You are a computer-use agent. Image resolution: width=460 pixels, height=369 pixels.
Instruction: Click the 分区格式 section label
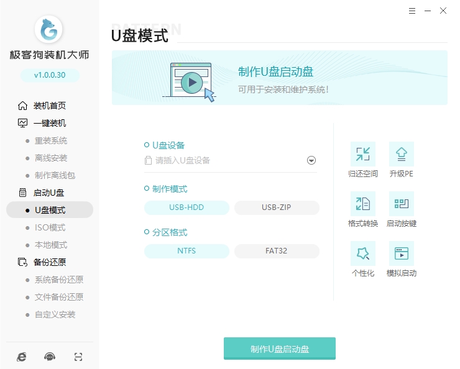(x=170, y=232)
